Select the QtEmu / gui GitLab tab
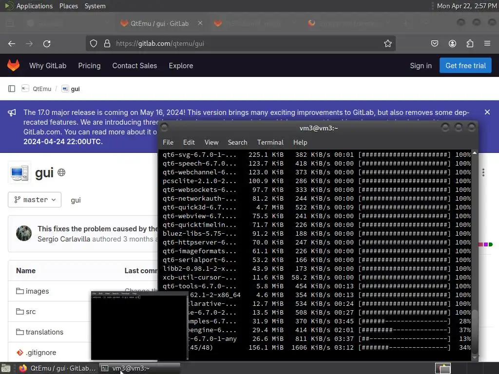Viewport: 499px width, 374px height. click(159, 23)
